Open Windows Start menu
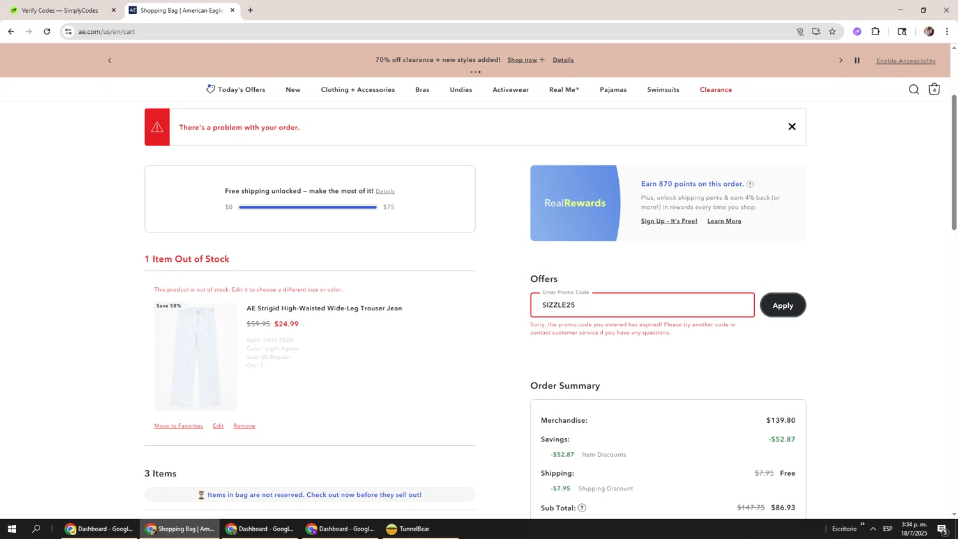This screenshot has height=539, width=958. (x=11, y=529)
